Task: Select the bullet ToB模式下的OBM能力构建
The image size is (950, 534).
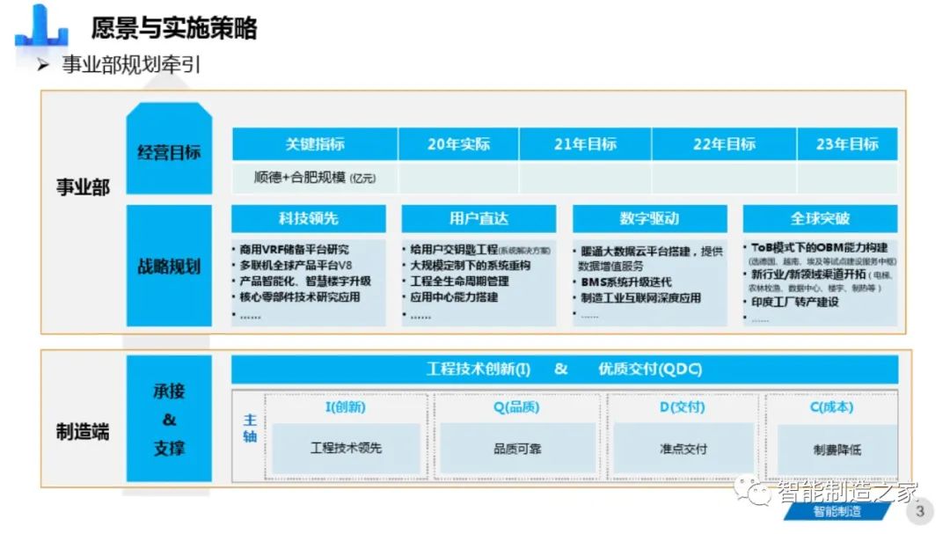Action: 819,247
